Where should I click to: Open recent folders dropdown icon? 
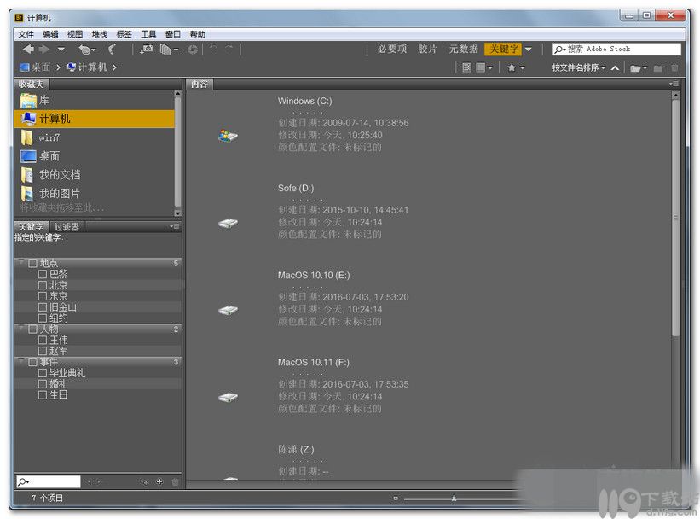pyautogui.click(x=639, y=68)
